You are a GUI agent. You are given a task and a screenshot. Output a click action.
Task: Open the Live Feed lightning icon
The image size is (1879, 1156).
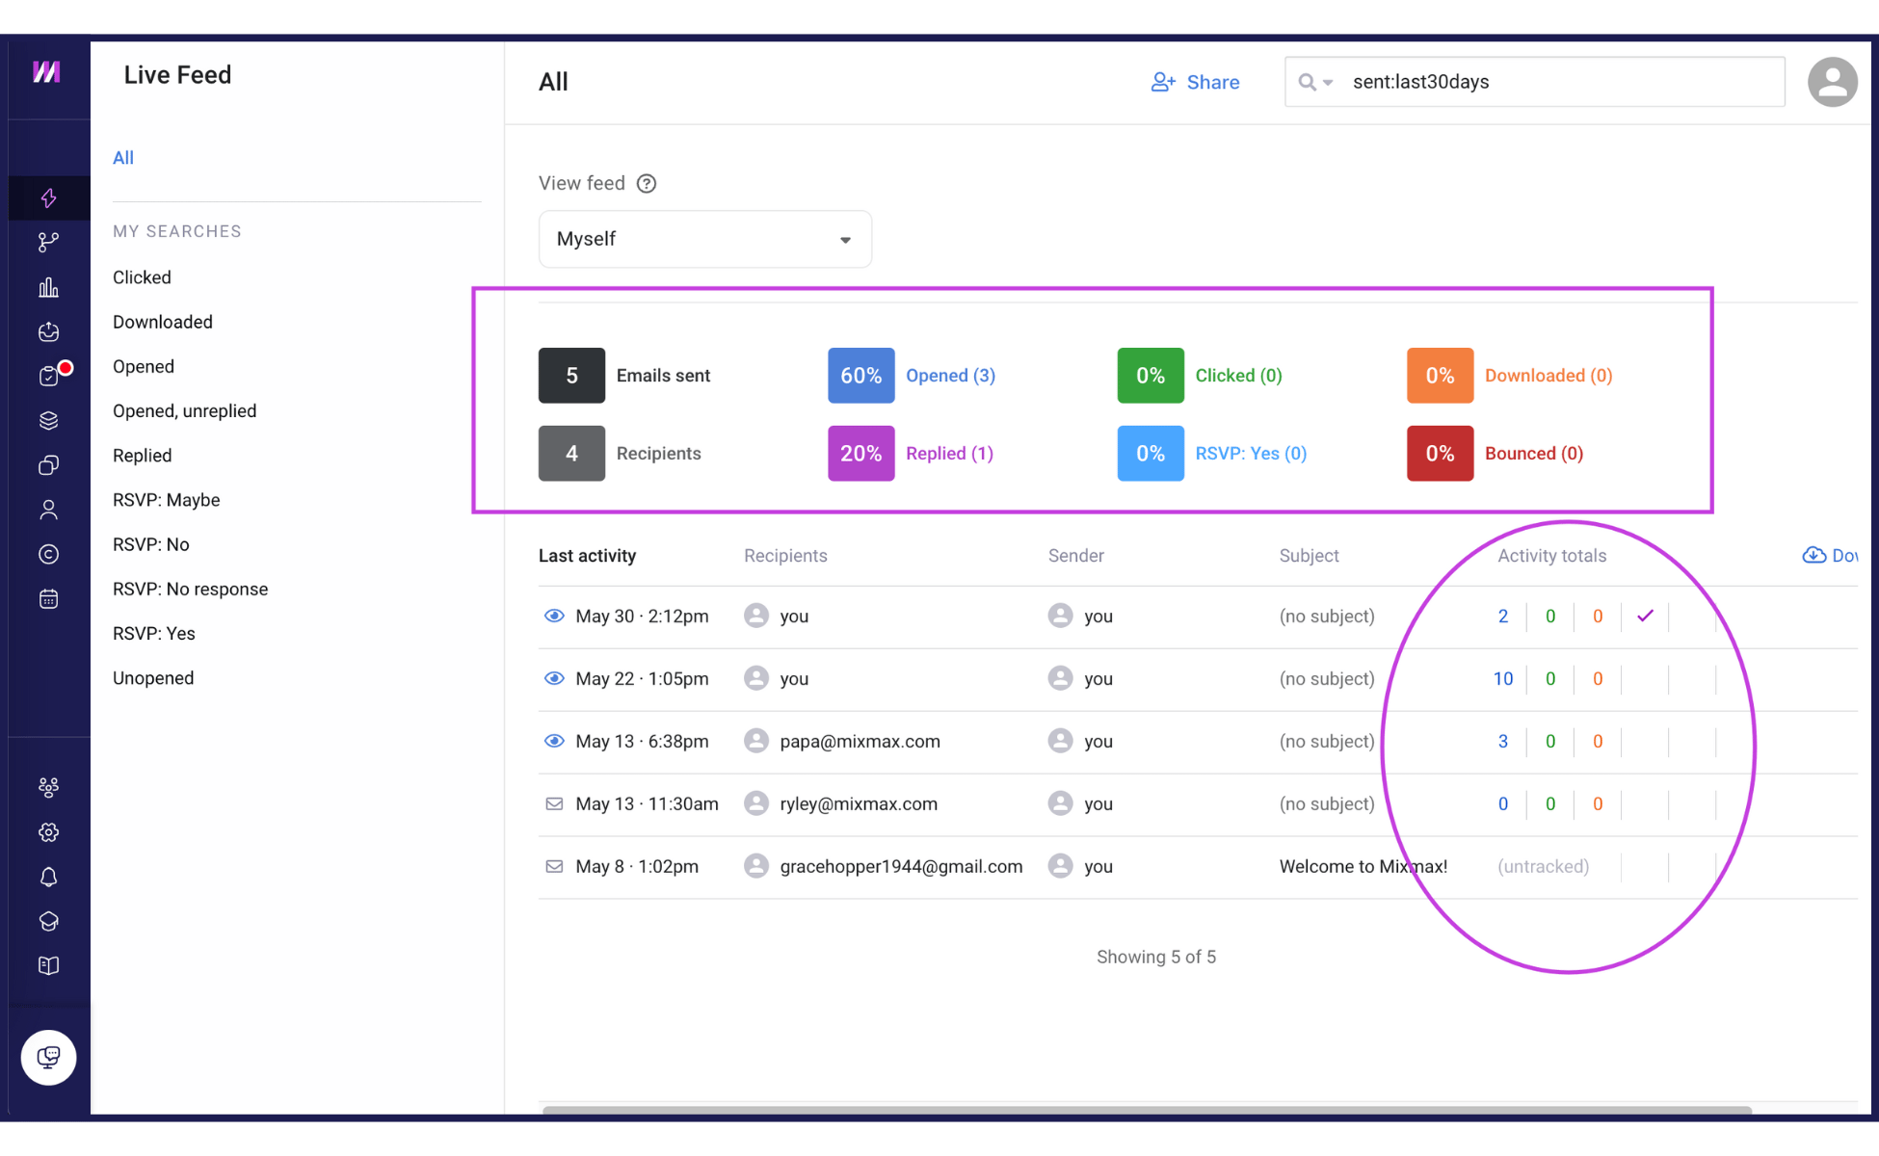tap(48, 198)
